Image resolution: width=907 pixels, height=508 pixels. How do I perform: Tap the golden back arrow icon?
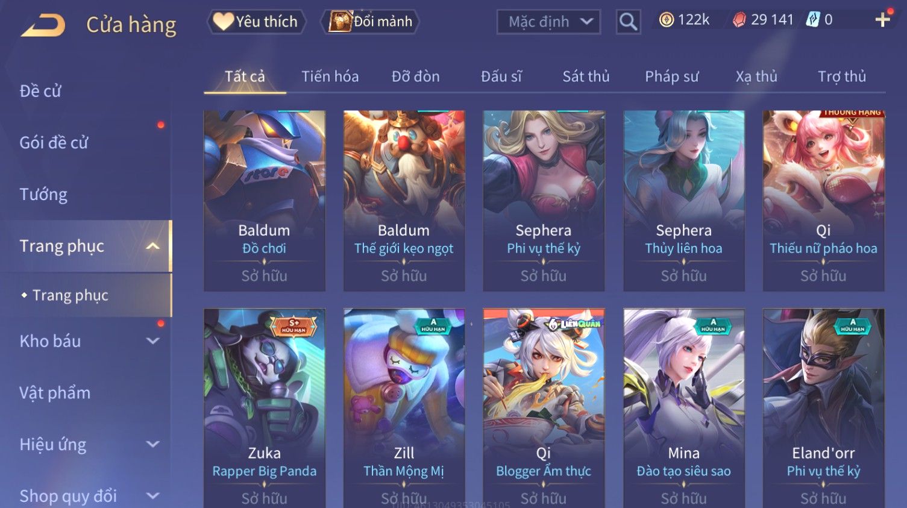click(43, 25)
